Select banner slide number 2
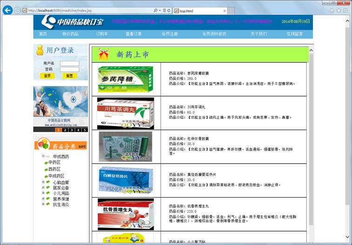Viewport: 352px width, 245px height. pyautogui.click(x=65, y=130)
